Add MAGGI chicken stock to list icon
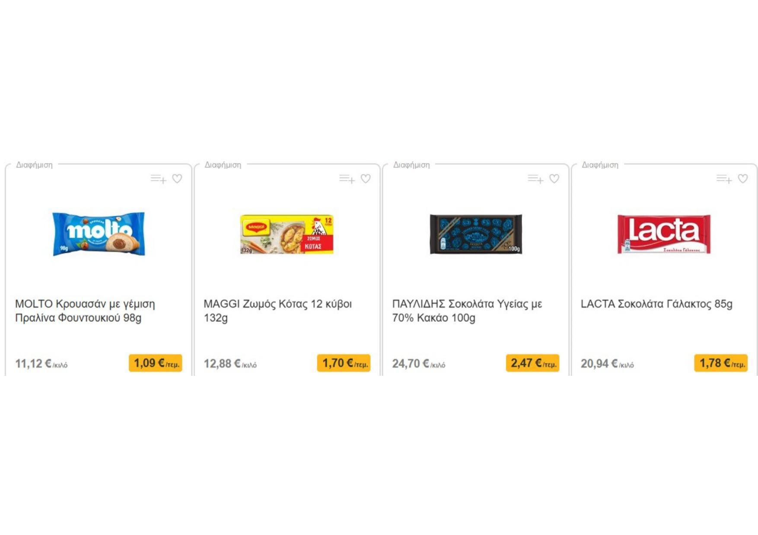Screen dimensions: 758x535 tap(347, 179)
